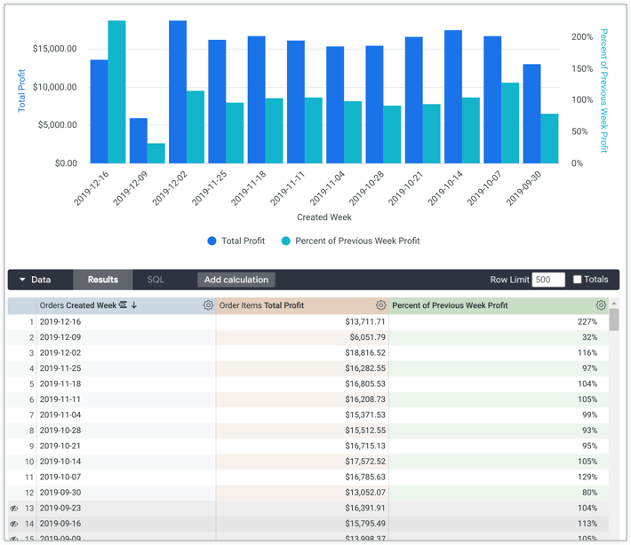Collapse the Data section arrow
The height and width of the screenshot is (545, 631).
pyautogui.click(x=22, y=280)
